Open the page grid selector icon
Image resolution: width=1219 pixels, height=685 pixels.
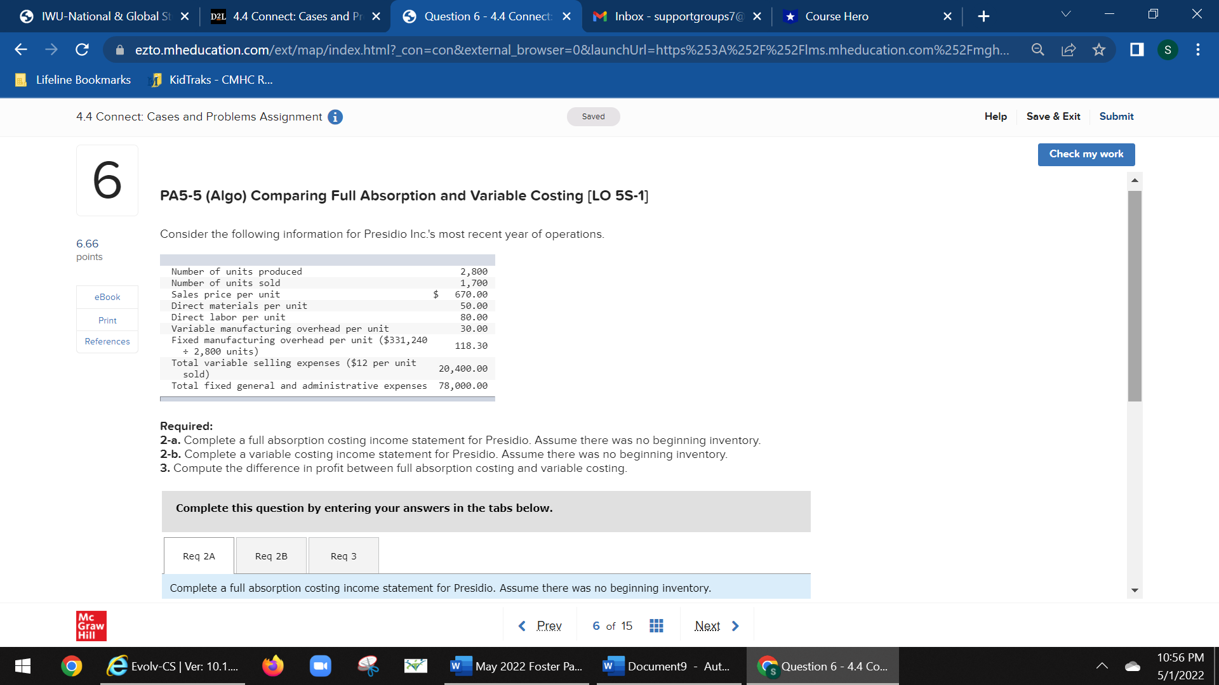click(x=656, y=625)
